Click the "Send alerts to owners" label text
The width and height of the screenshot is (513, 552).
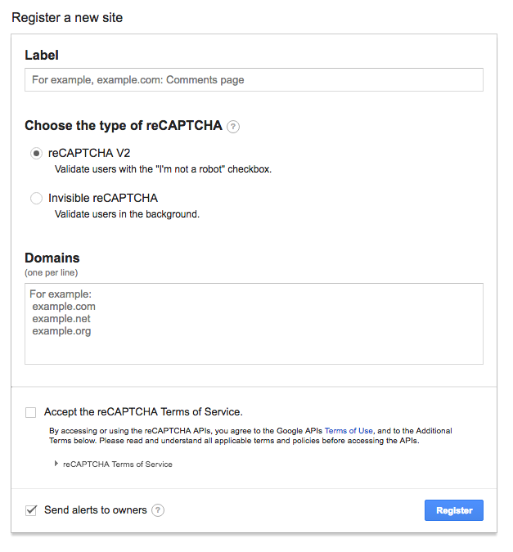pos(96,510)
